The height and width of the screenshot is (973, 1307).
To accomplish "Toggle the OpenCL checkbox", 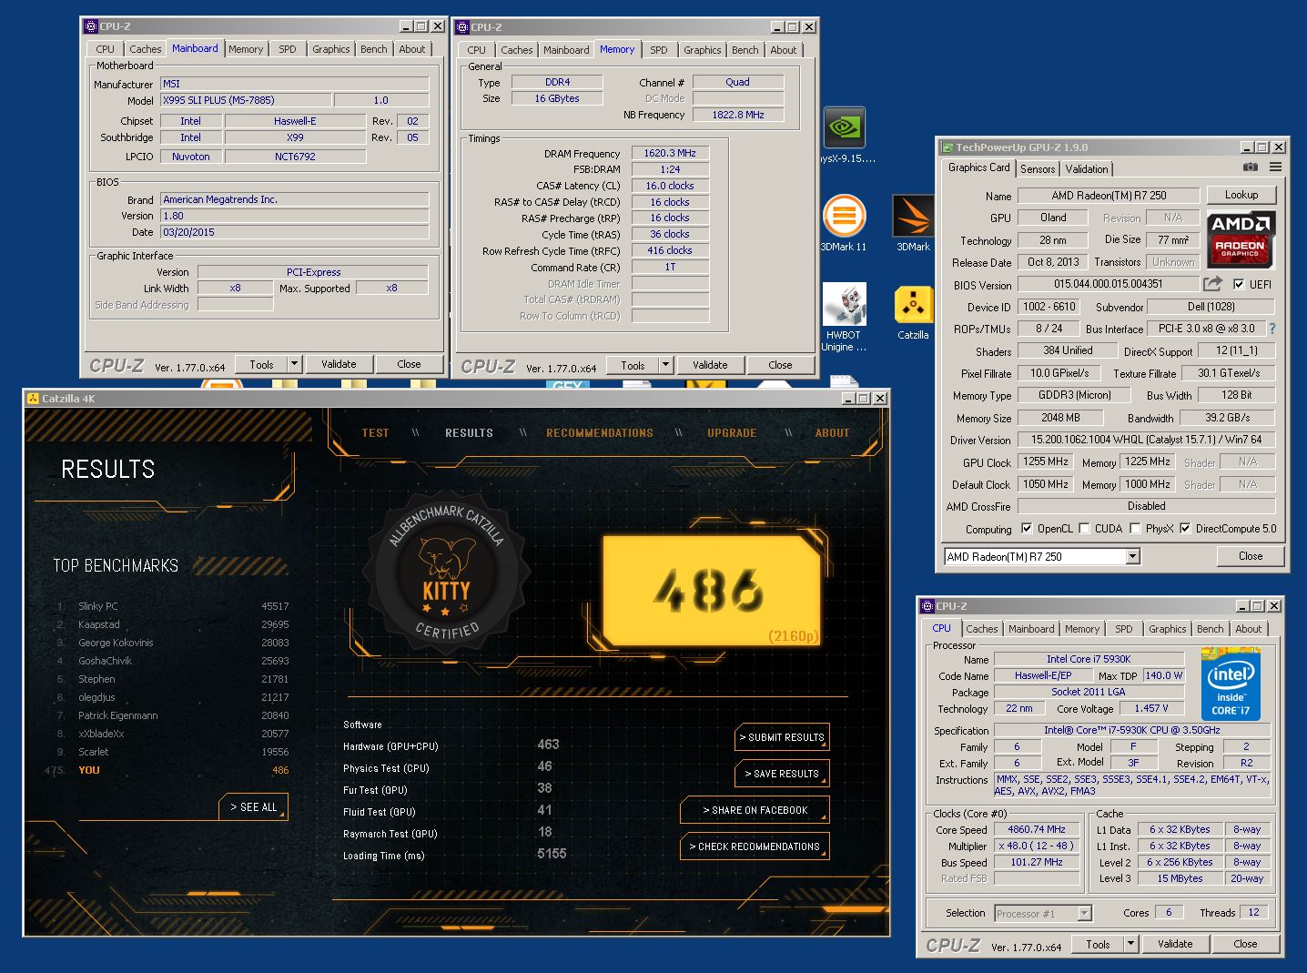I will [x=1027, y=529].
